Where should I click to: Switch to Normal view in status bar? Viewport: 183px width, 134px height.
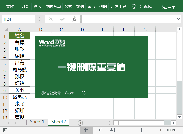pyautogui.click(x=86, y=130)
